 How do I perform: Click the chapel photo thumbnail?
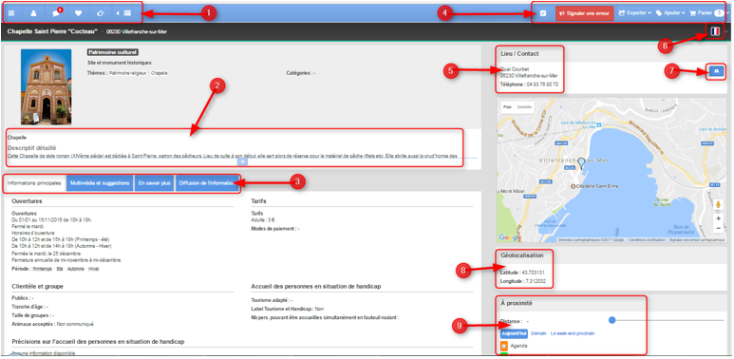coord(46,86)
